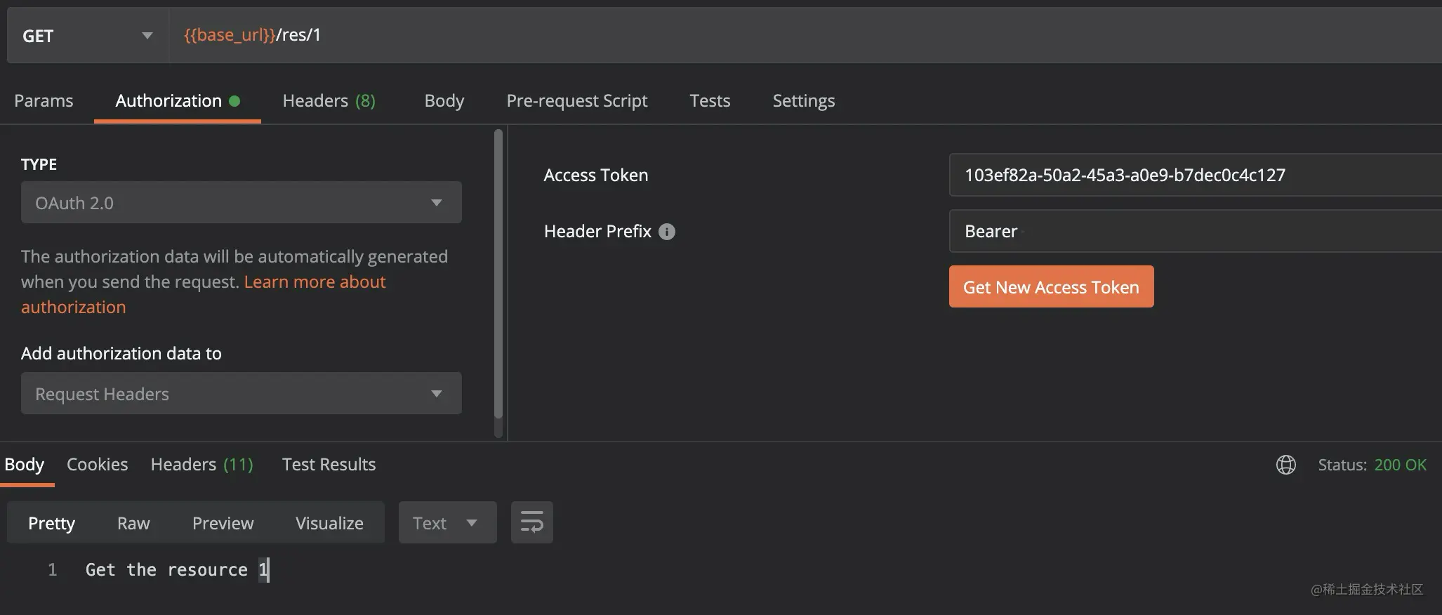Click the Access Token input field
1442x615 pixels.
[x=1195, y=175]
